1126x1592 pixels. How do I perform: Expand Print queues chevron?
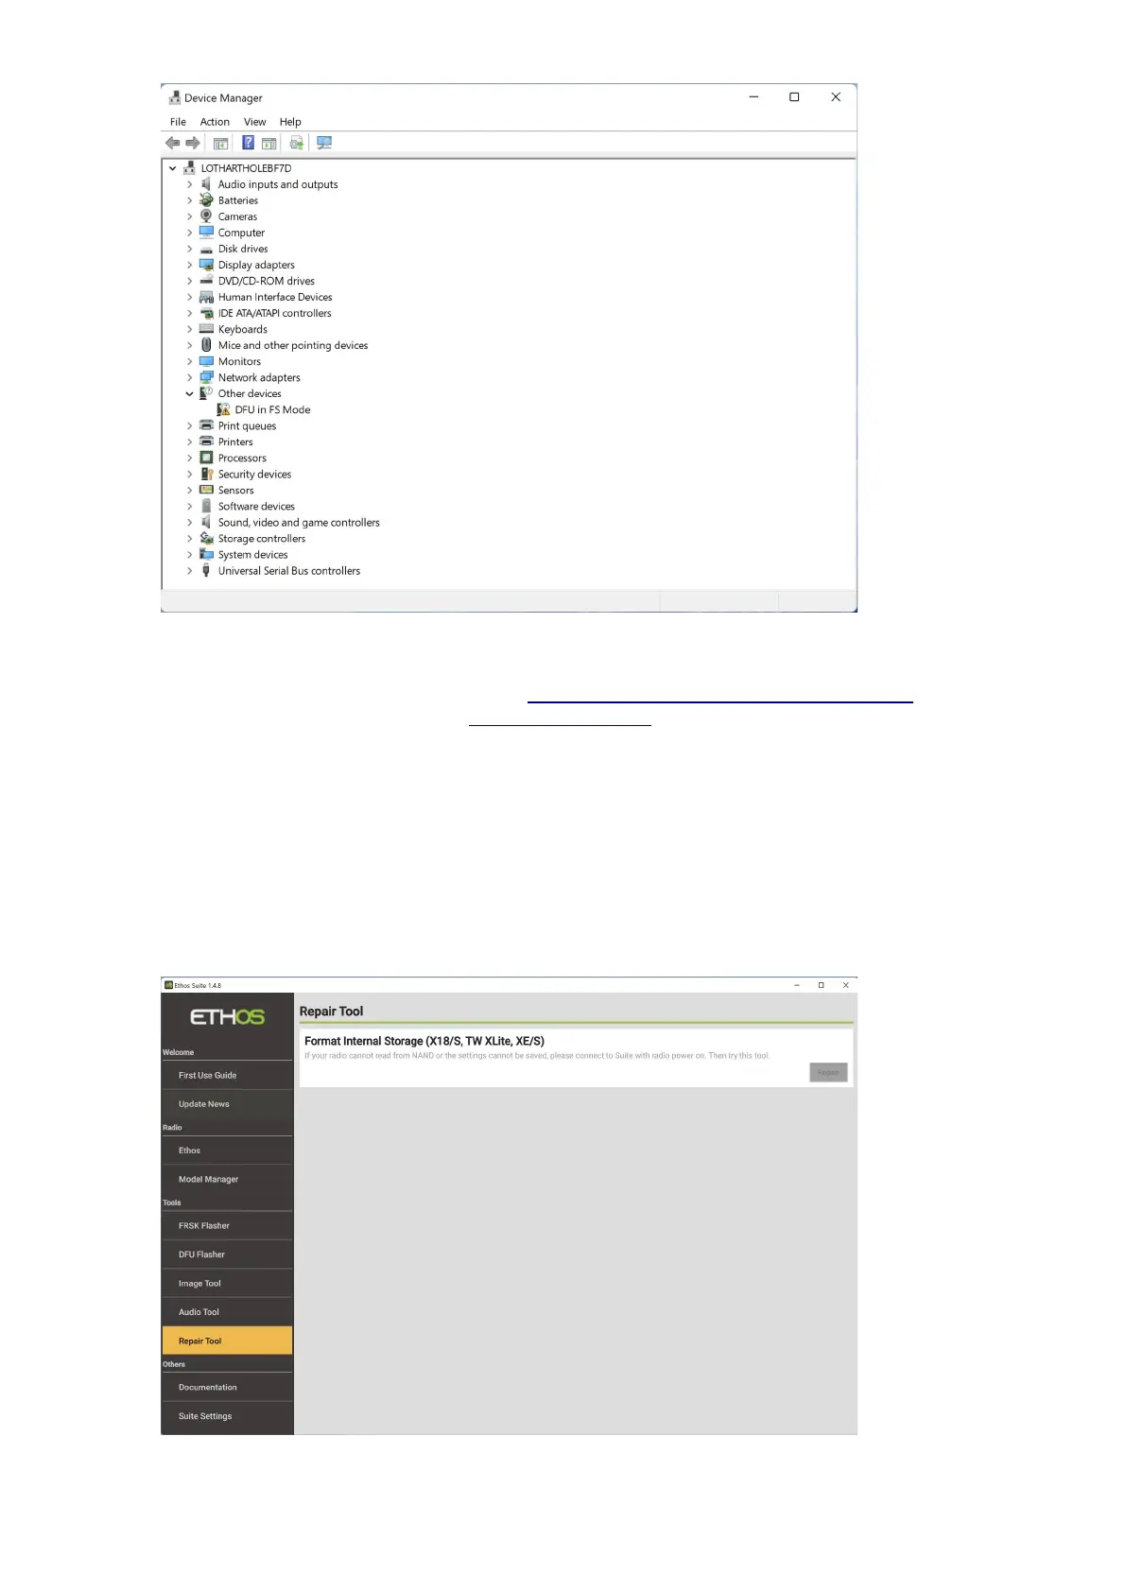(189, 425)
